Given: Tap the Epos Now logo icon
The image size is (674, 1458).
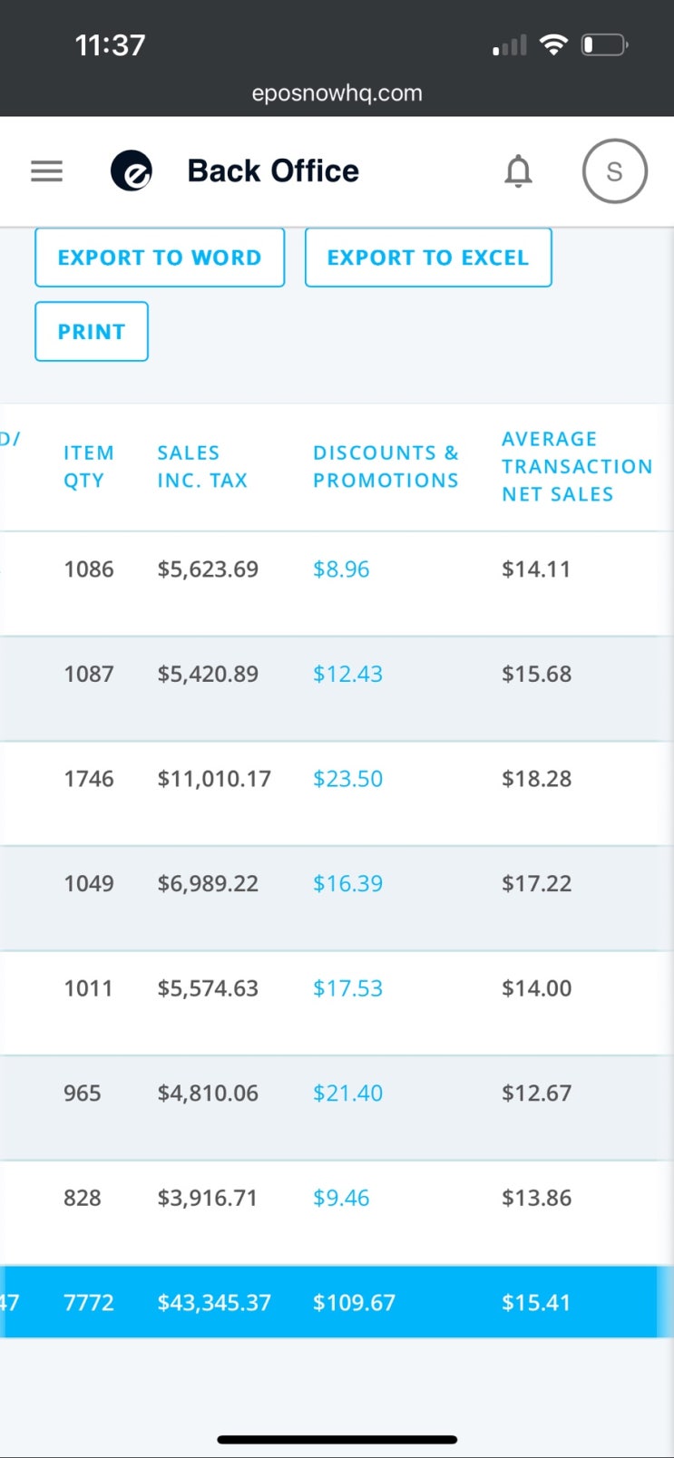Looking at the screenshot, I should [132, 170].
